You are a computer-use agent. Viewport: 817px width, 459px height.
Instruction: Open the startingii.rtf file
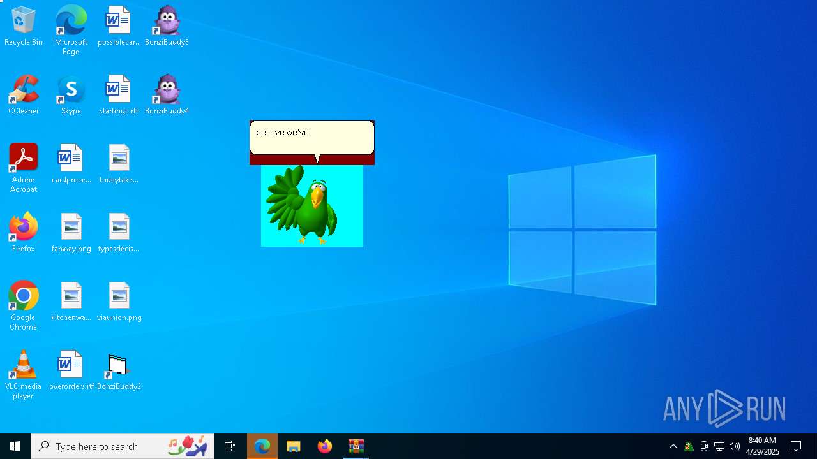tap(119, 96)
